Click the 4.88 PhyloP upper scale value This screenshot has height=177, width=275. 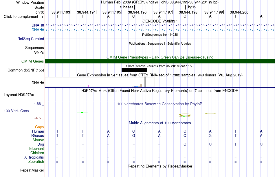point(37,104)
